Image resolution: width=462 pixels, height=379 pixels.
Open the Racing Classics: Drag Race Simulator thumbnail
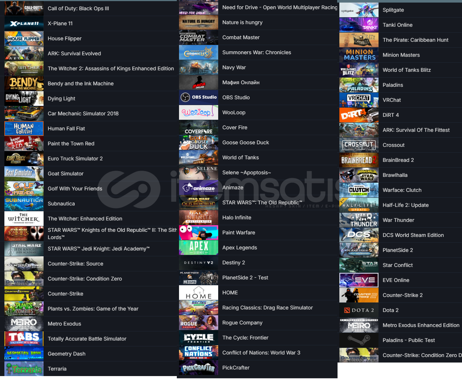[198, 308]
